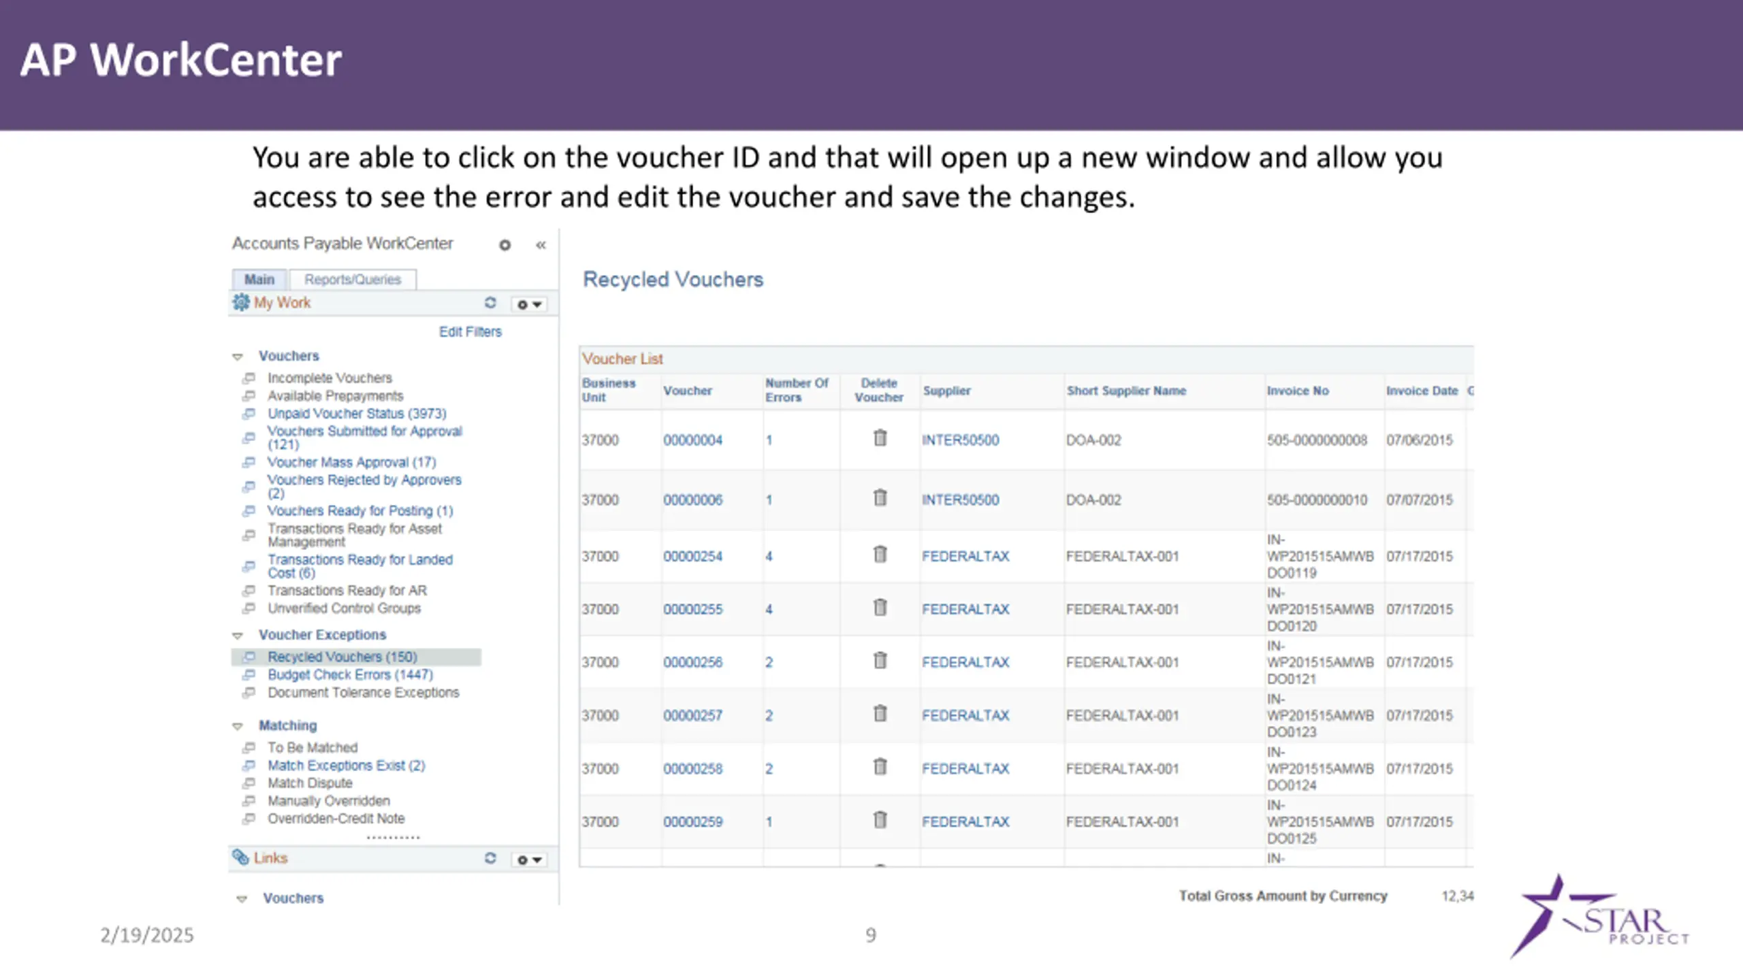Open voucher ID 00000254

693,557
